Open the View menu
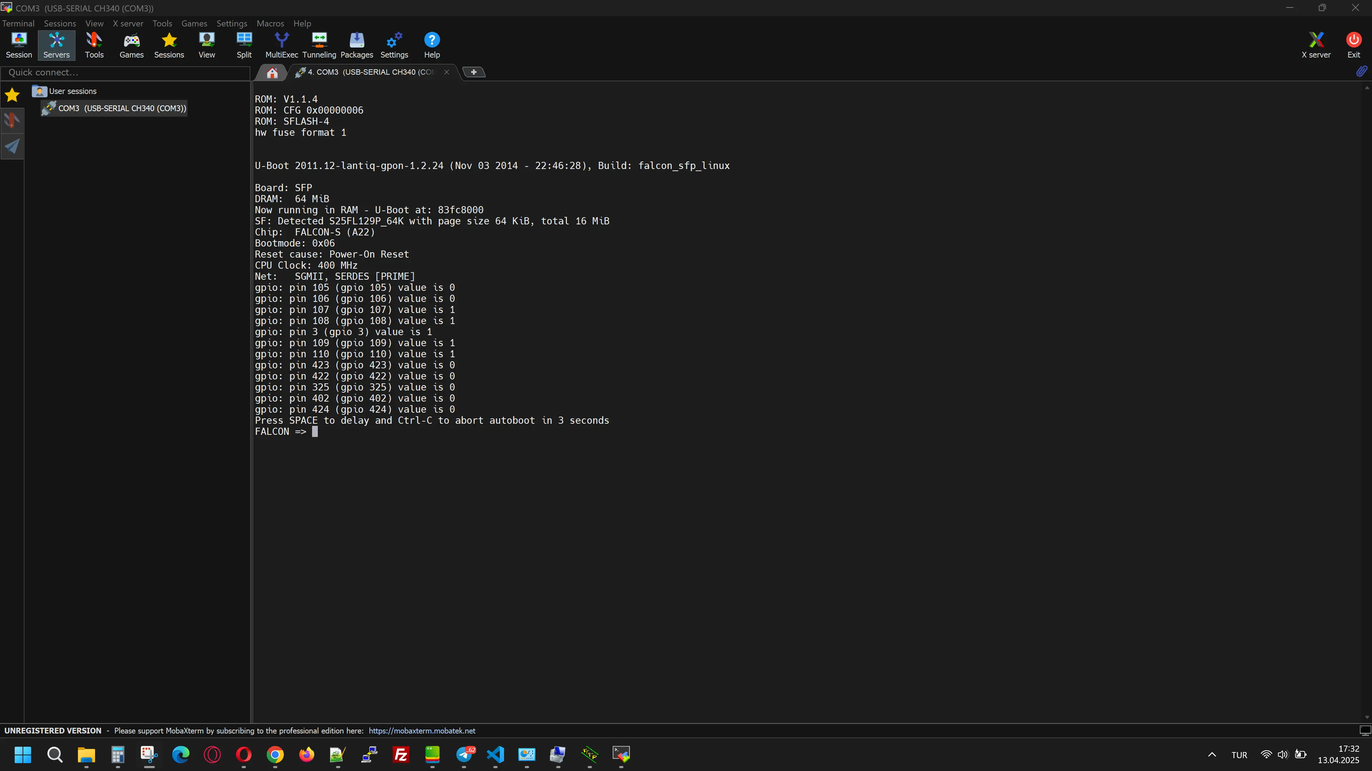Image resolution: width=1372 pixels, height=771 pixels. [x=94, y=24]
